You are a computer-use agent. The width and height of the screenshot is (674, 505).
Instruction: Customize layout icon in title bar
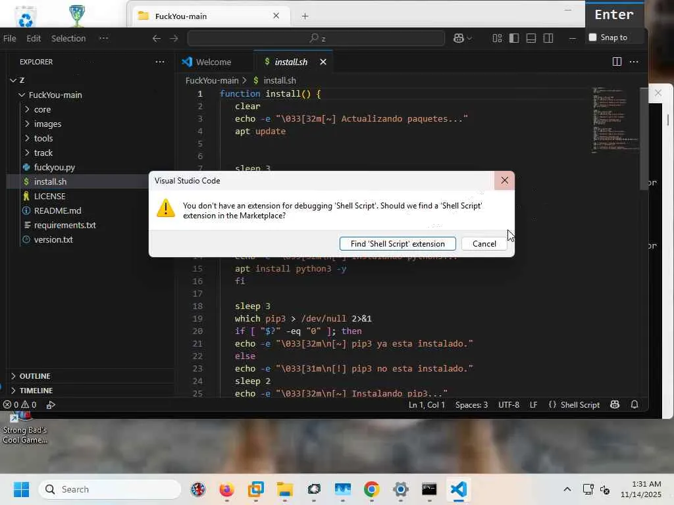coord(497,38)
